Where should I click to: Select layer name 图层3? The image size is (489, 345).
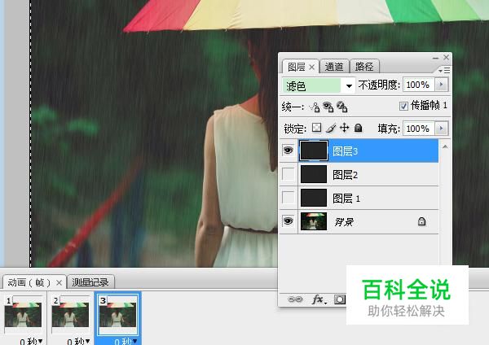point(346,151)
